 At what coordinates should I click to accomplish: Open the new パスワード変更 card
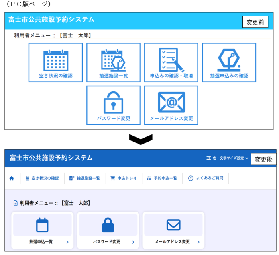tap(108, 230)
